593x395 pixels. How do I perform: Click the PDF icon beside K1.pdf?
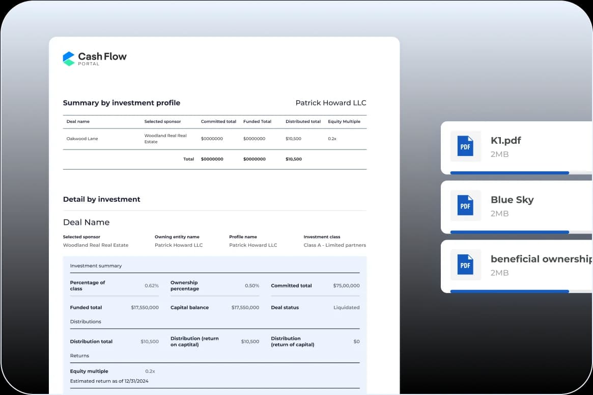click(x=465, y=146)
